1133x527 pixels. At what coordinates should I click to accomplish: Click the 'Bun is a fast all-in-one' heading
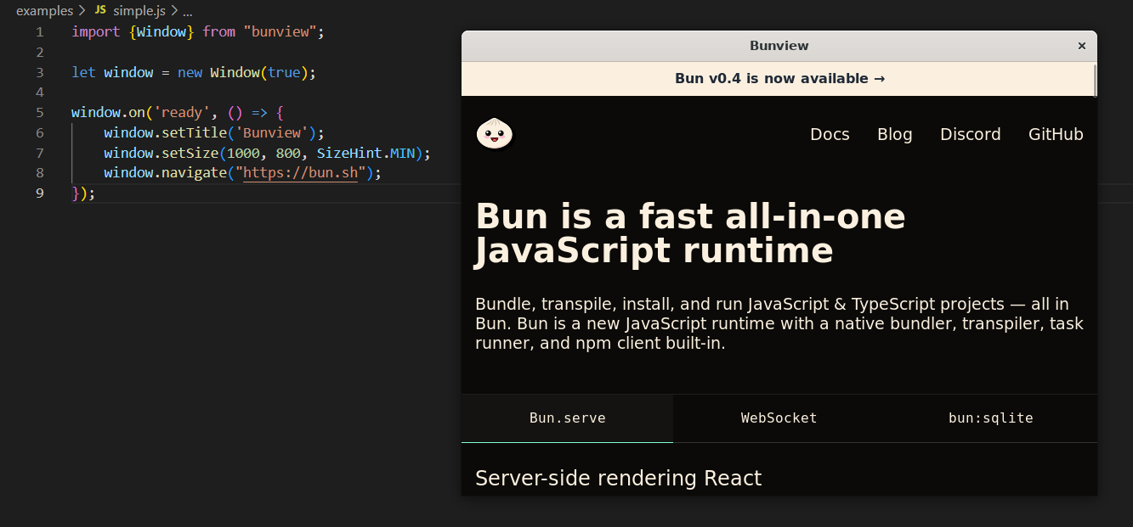(x=690, y=233)
